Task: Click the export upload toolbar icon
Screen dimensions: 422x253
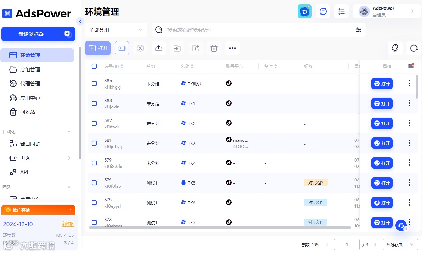Action: pos(159,48)
